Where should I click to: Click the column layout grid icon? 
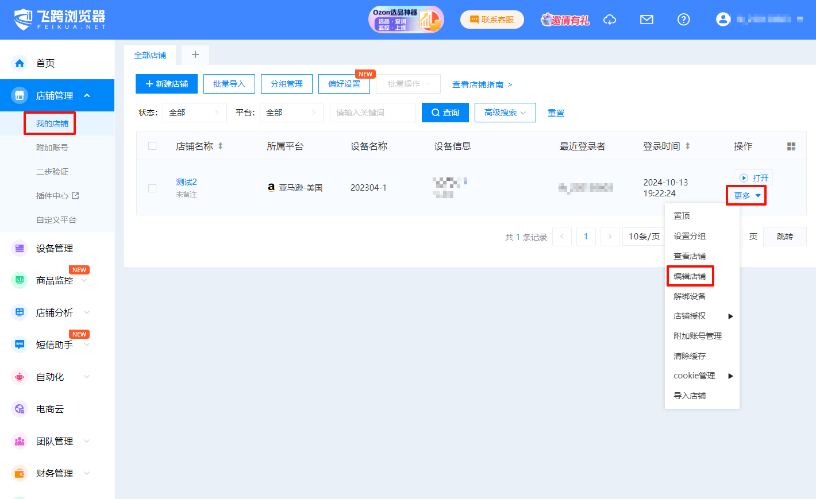click(791, 146)
